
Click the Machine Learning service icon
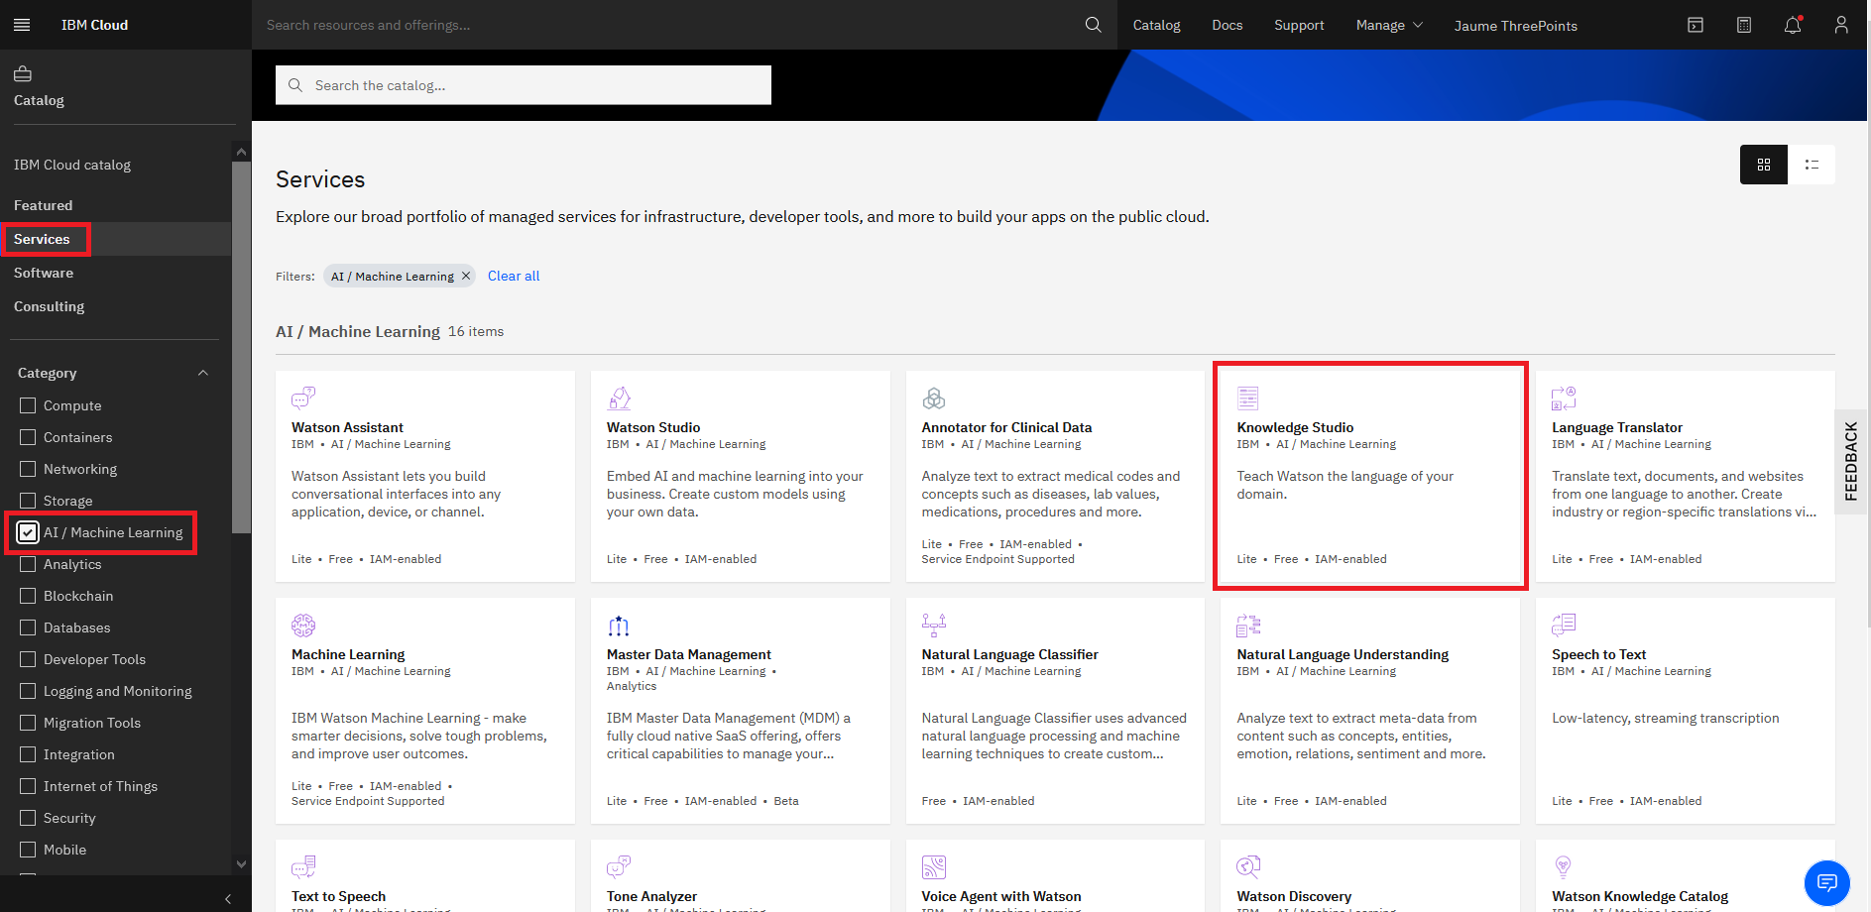pyautogui.click(x=303, y=625)
